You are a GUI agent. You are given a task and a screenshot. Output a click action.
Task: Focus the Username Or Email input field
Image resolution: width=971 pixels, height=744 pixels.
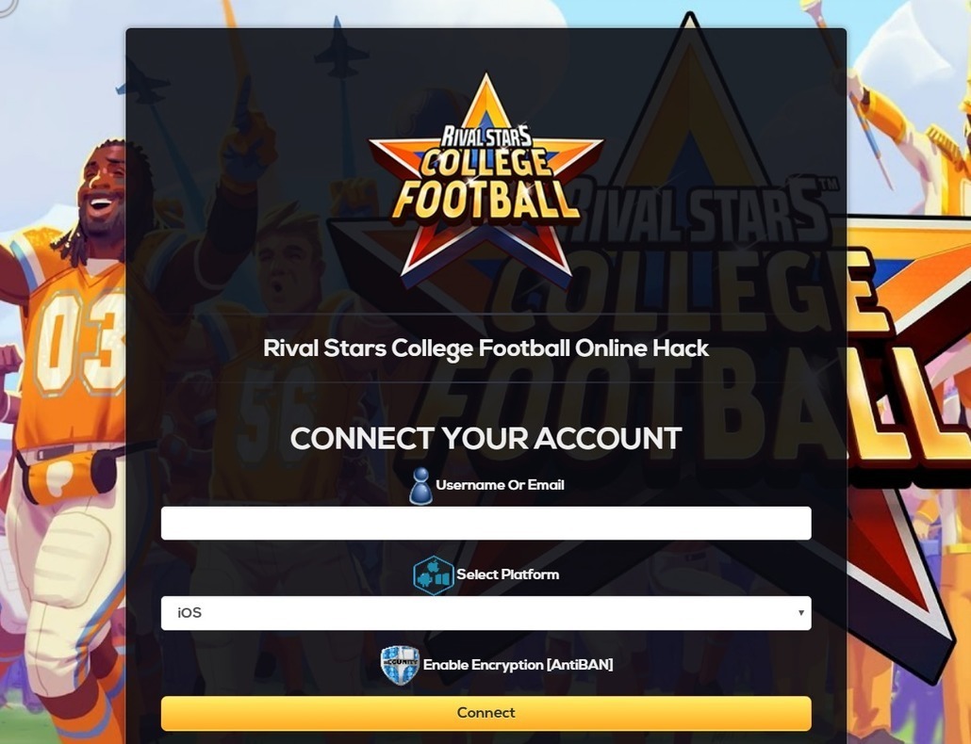[x=485, y=524]
